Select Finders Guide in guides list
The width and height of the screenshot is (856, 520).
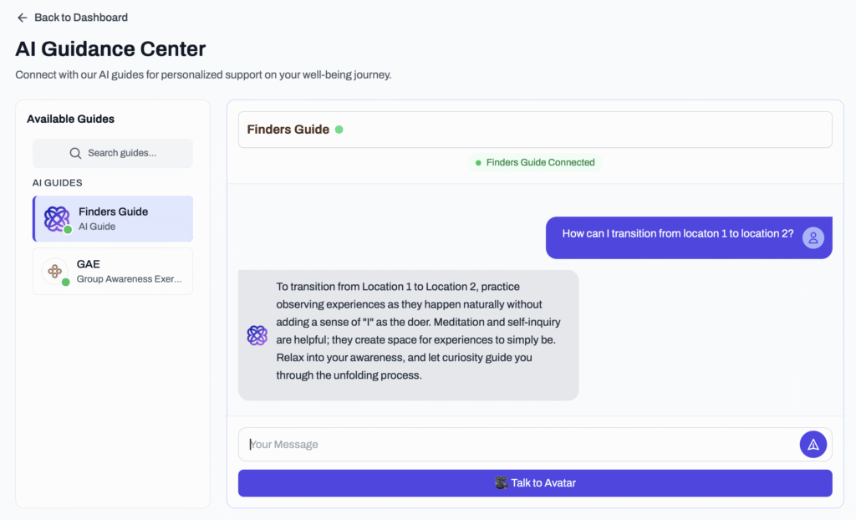(x=113, y=219)
